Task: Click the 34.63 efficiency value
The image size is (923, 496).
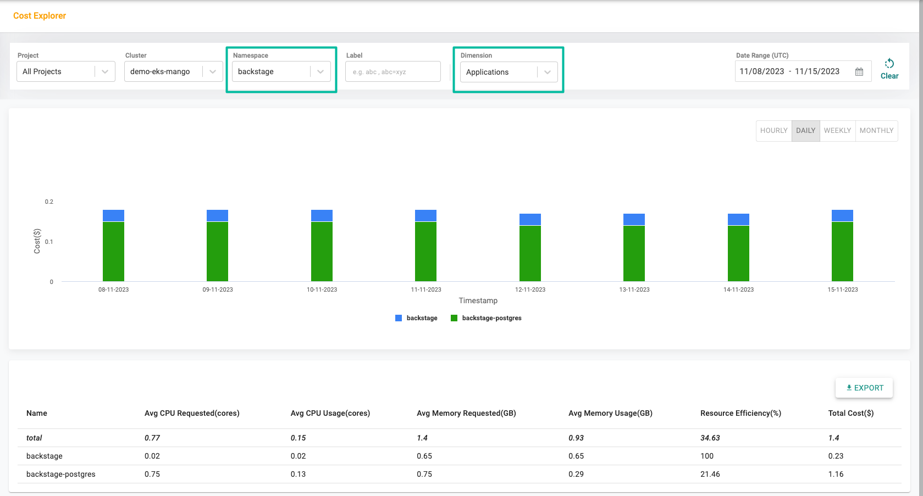Action: tap(710, 438)
